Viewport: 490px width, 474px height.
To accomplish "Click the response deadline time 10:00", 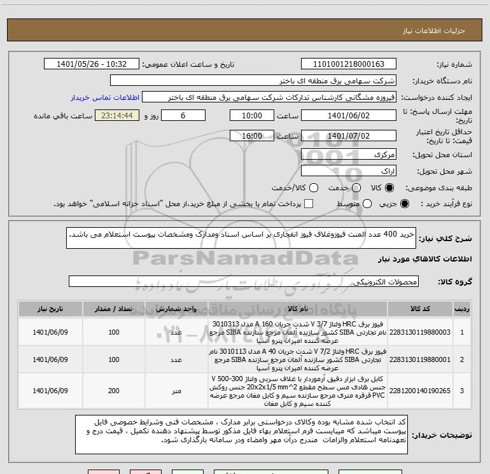I will (x=252, y=116).
